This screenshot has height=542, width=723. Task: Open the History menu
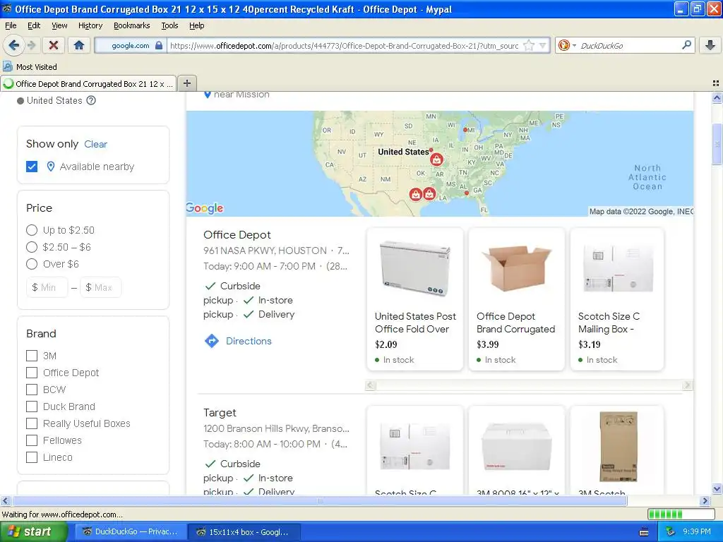coord(90,25)
